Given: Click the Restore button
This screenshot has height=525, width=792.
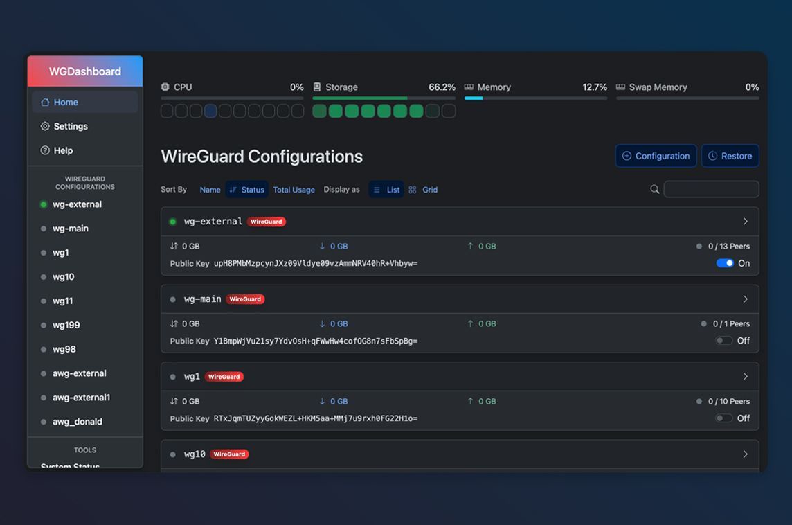Looking at the screenshot, I should 730,156.
